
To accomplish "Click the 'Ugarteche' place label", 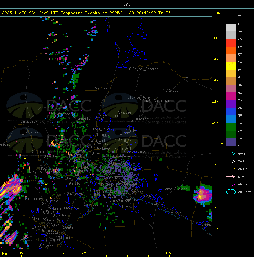I will click(75, 194).
